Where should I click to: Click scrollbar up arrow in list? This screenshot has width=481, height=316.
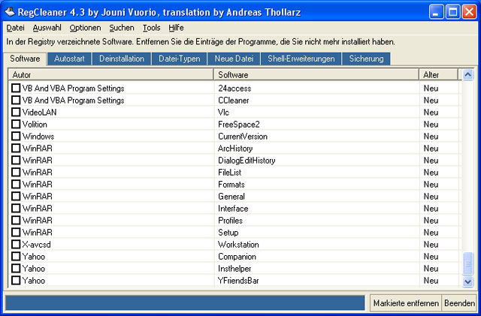468,75
